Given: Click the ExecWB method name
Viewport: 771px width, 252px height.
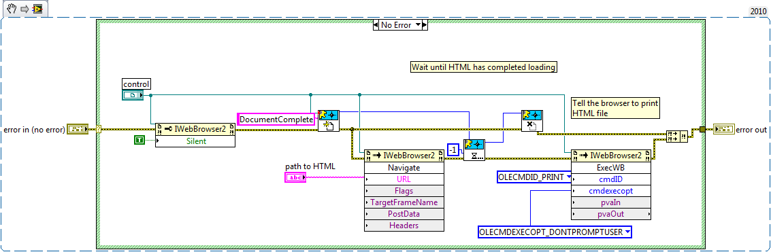Looking at the screenshot, I should click(611, 168).
